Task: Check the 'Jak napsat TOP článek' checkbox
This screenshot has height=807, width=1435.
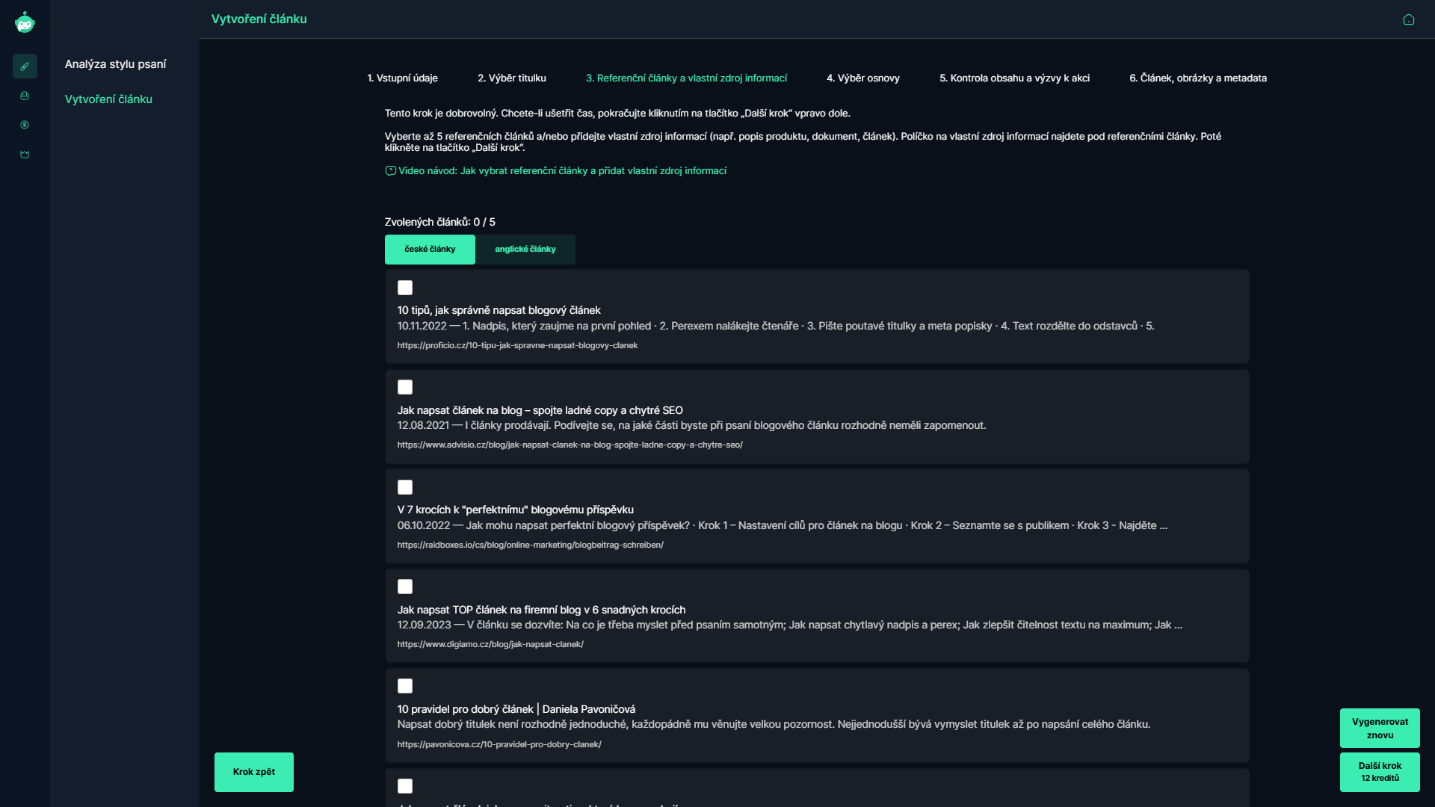Action: (x=405, y=587)
